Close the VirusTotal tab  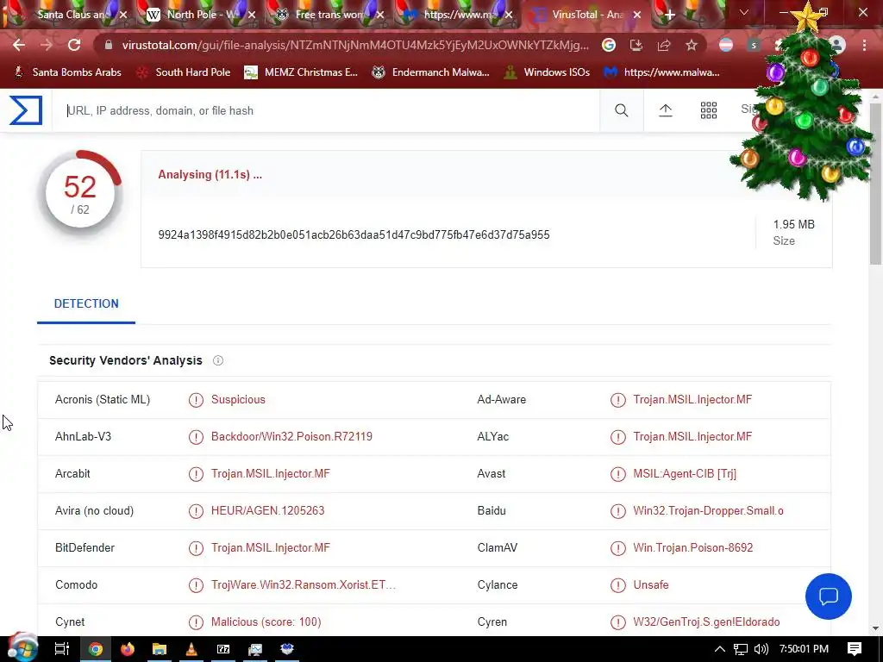637,15
